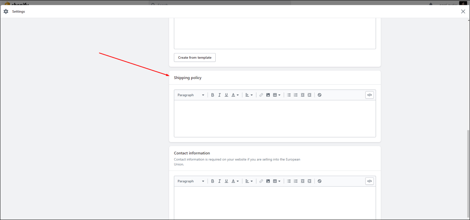Apply numbered list in Contact information editor

pyautogui.click(x=296, y=181)
